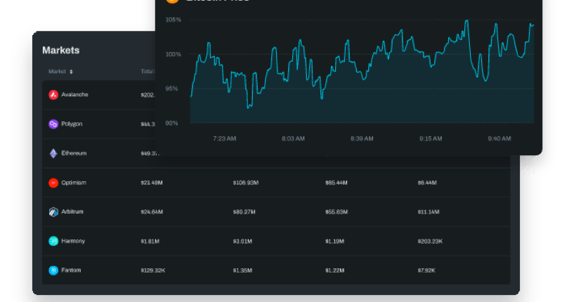
Task: Click Harmony value $203.23K
Action: coord(430,242)
